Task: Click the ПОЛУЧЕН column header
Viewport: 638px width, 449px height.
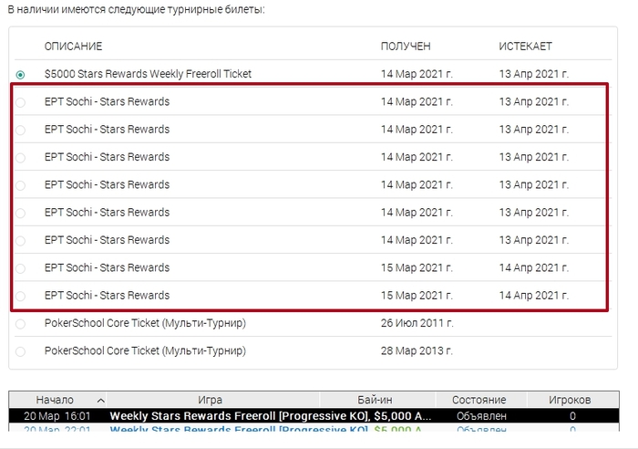Action: tap(406, 47)
